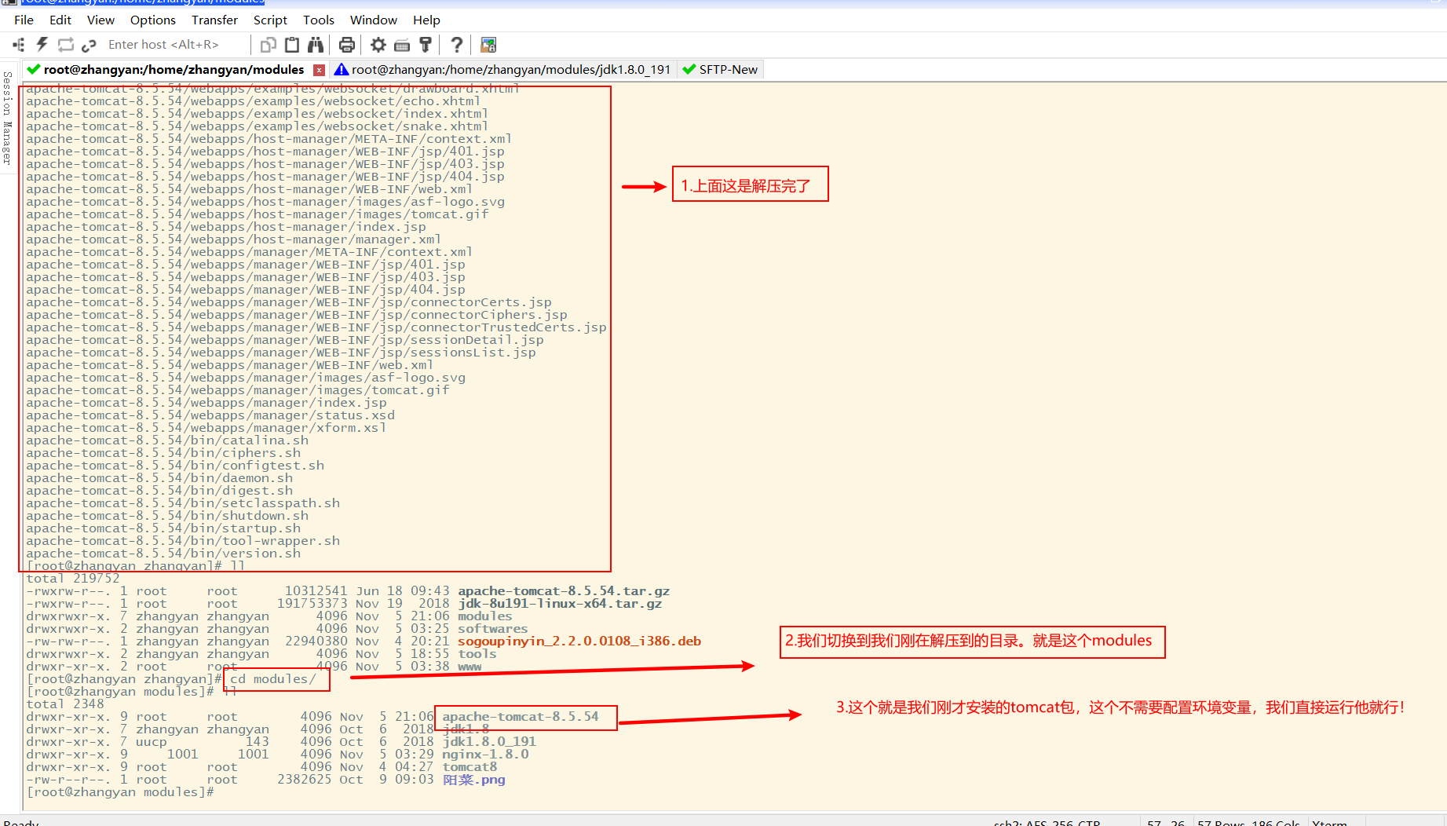Click the Copy toolbar icon

point(269,45)
